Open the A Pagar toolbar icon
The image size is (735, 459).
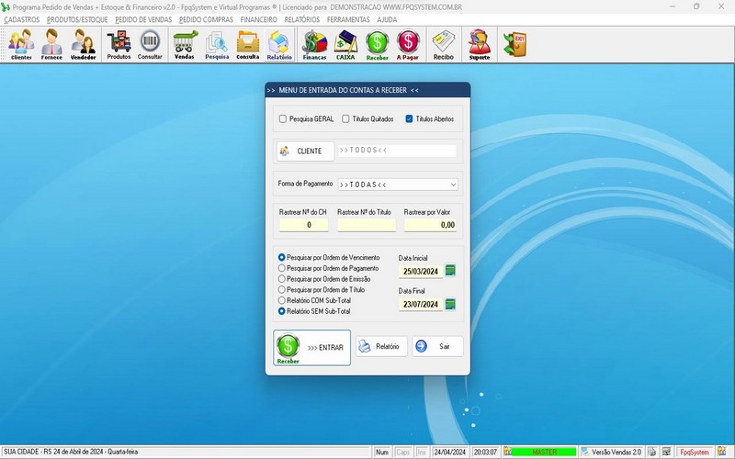408,44
